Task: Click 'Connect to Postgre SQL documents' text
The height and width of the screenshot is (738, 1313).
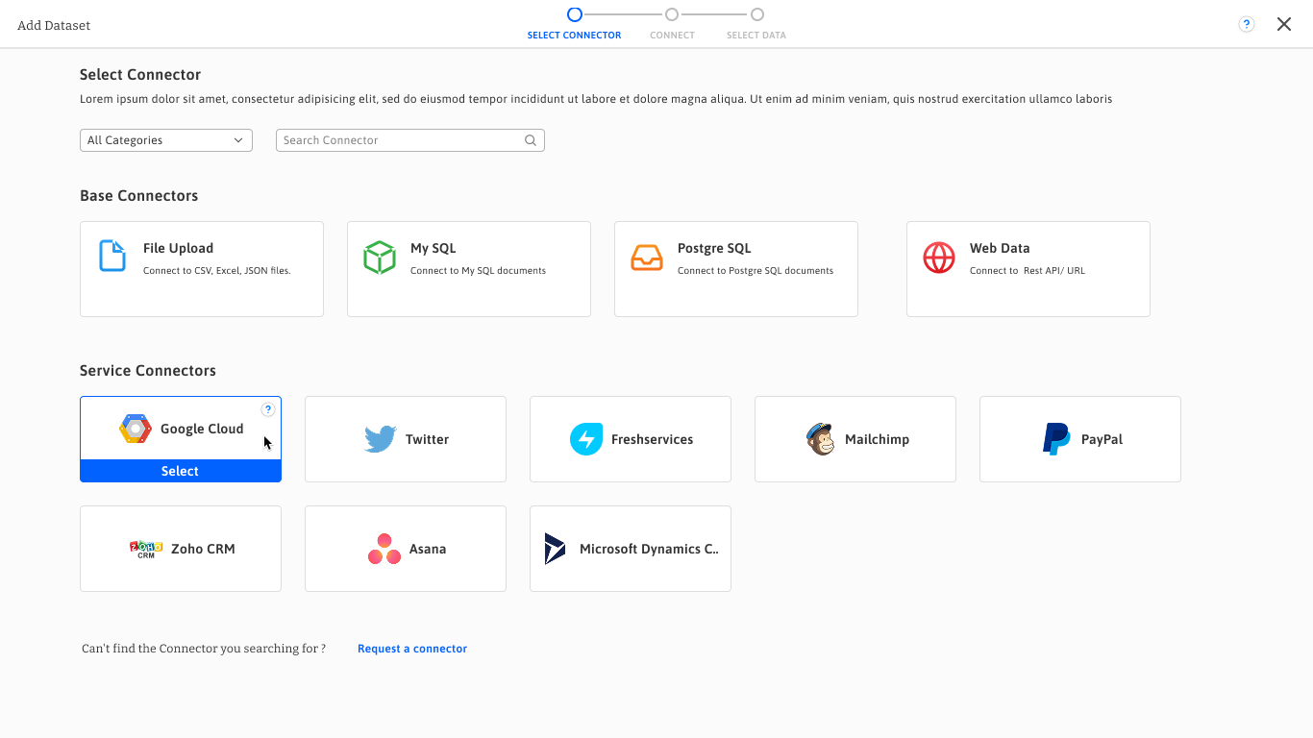Action: (x=756, y=271)
